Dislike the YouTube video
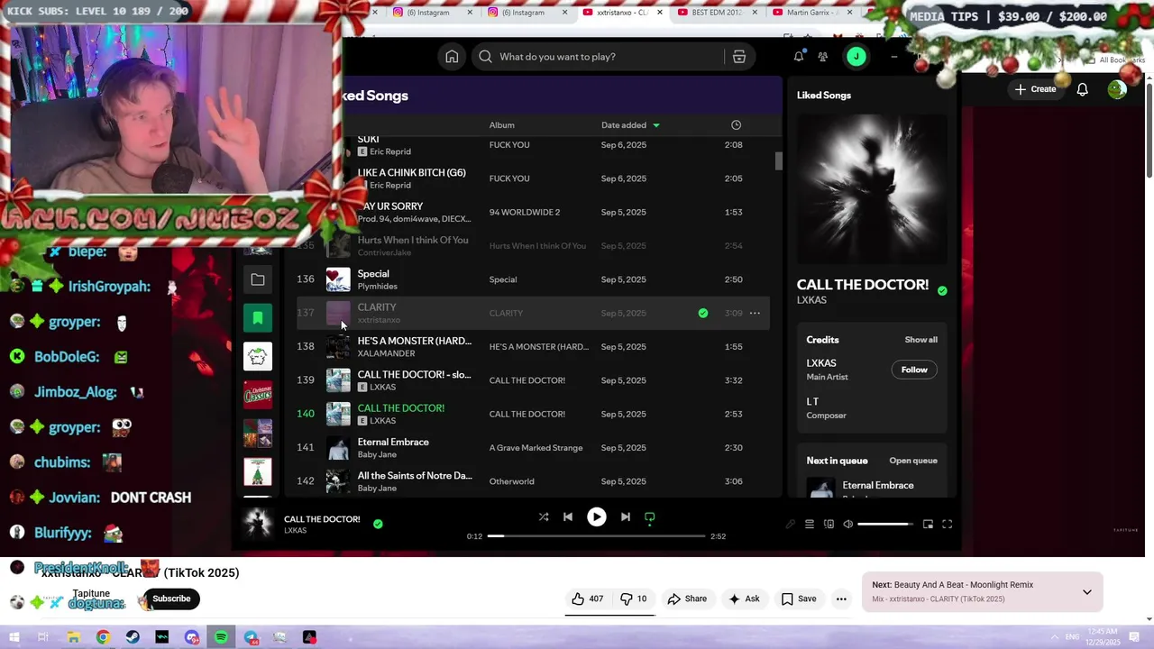Image resolution: width=1154 pixels, height=649 pixels. point(633,599)
